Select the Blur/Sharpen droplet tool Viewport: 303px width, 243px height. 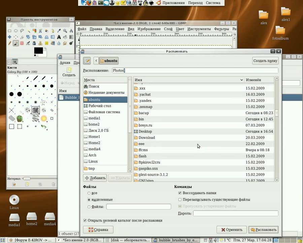(59, 43)
